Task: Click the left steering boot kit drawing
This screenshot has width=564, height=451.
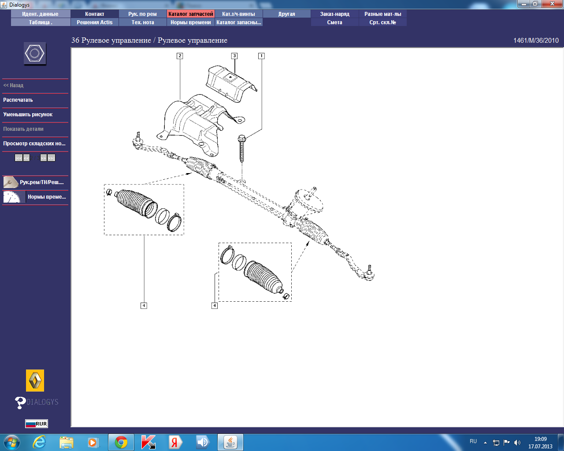Action: (x=144, y=210)
